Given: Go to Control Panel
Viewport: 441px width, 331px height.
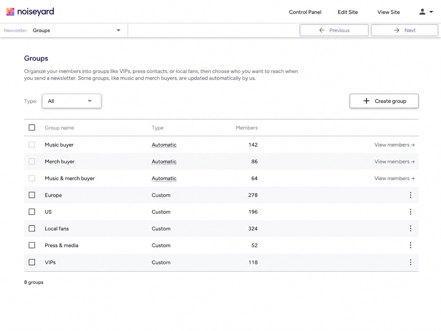Looking at the screenshot, I should point(305,12).
